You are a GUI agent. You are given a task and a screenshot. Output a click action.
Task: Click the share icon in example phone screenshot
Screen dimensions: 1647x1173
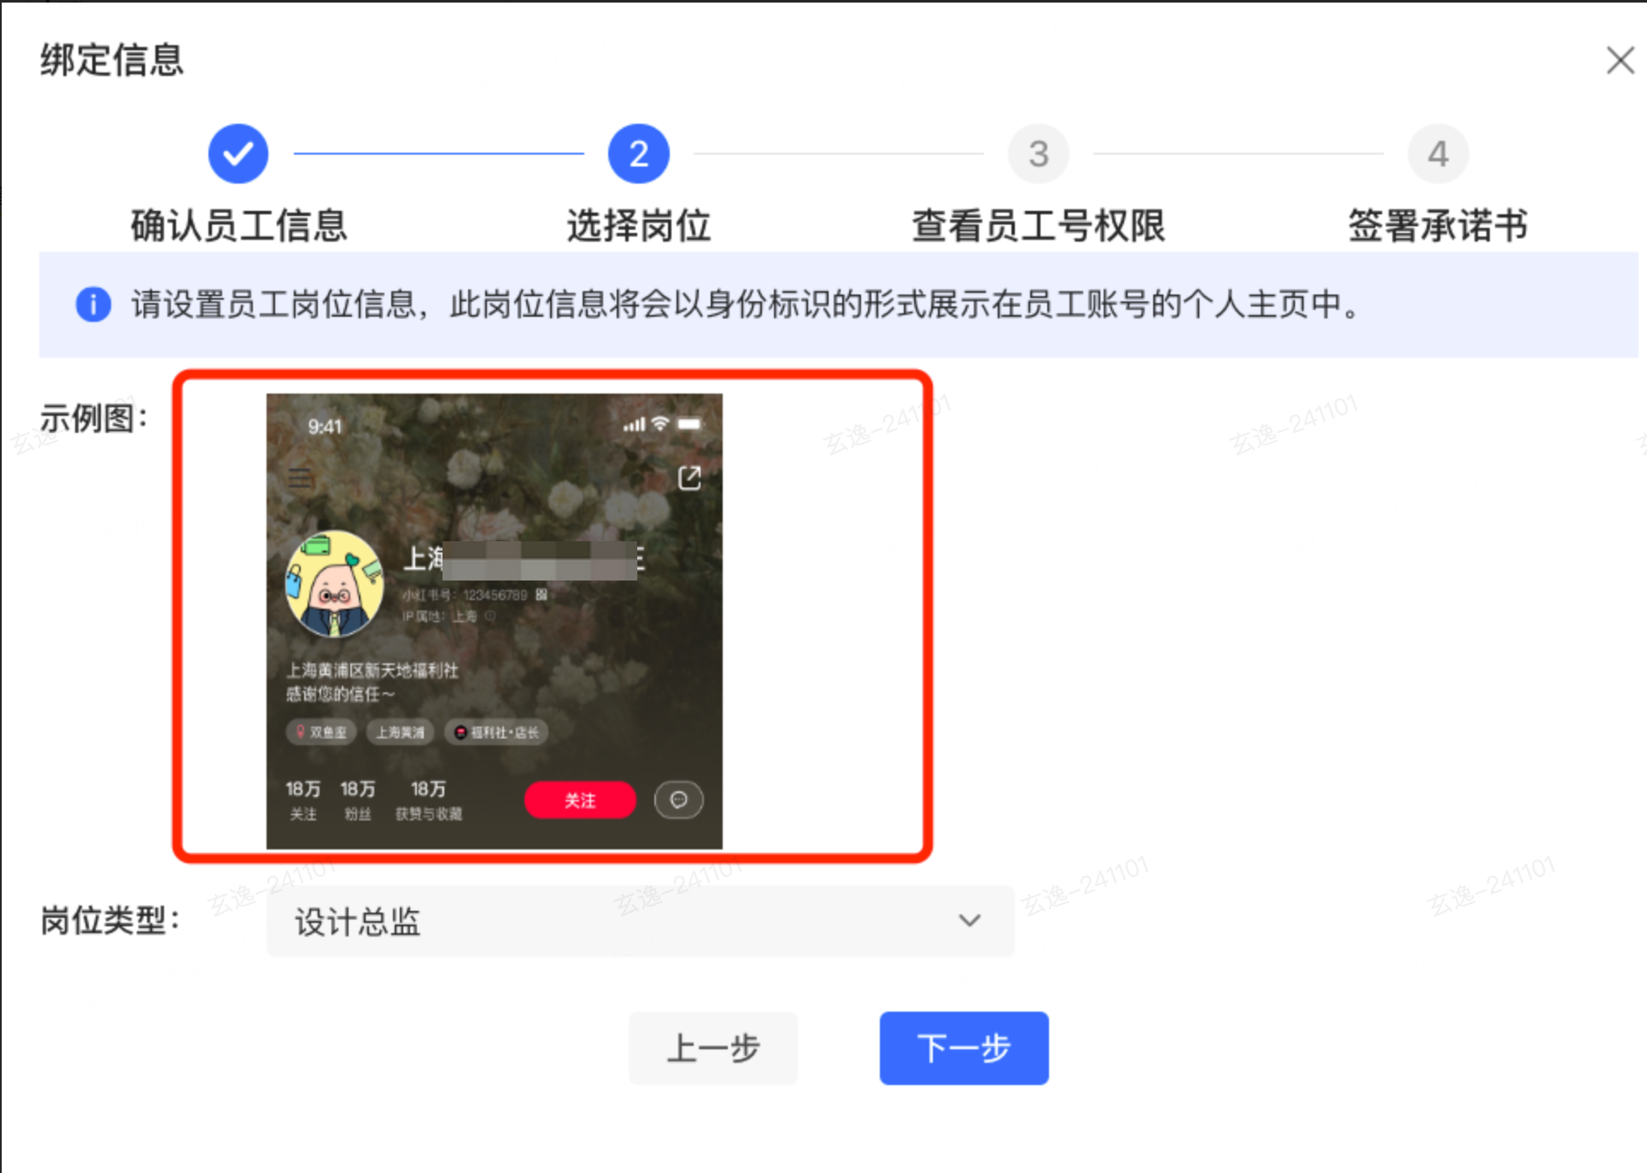(689, 478)
